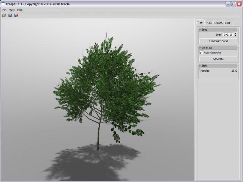Open the File menu

5,10
